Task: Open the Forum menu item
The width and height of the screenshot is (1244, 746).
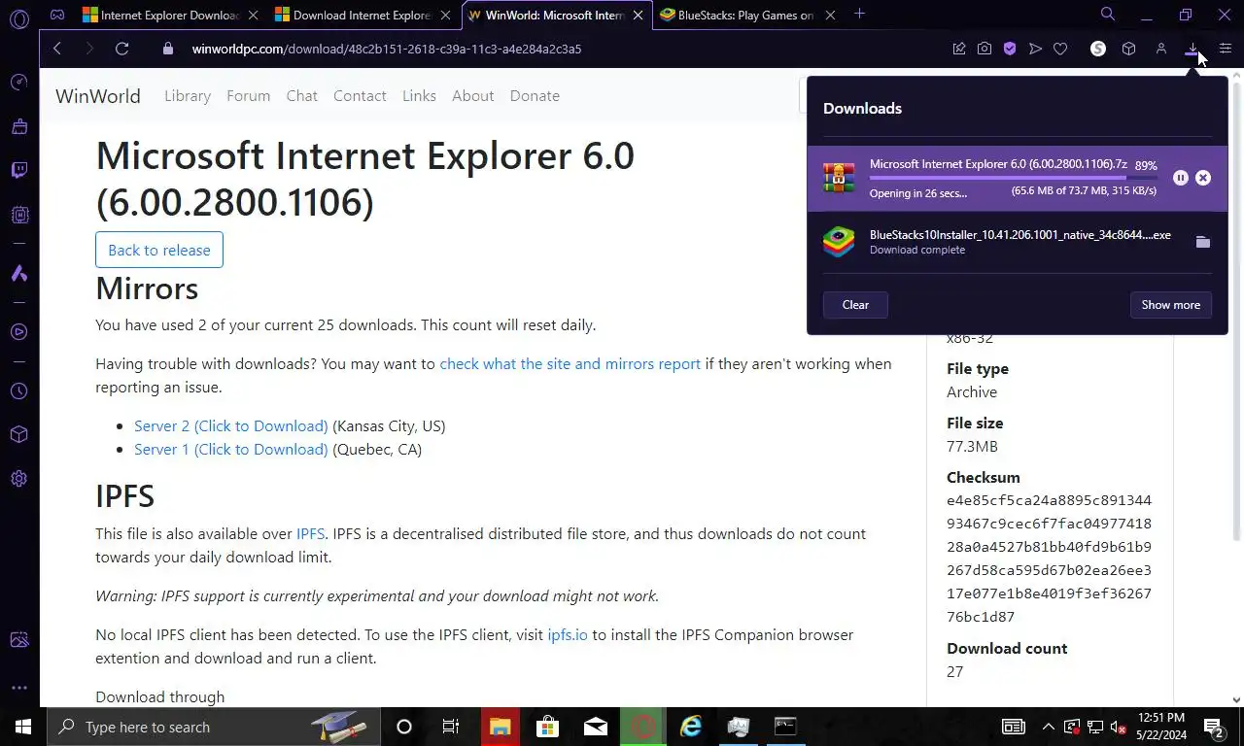Action: [x=248, y=95]
